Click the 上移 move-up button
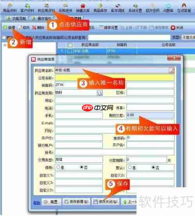 pyautogui.click(x=127, y=28)
